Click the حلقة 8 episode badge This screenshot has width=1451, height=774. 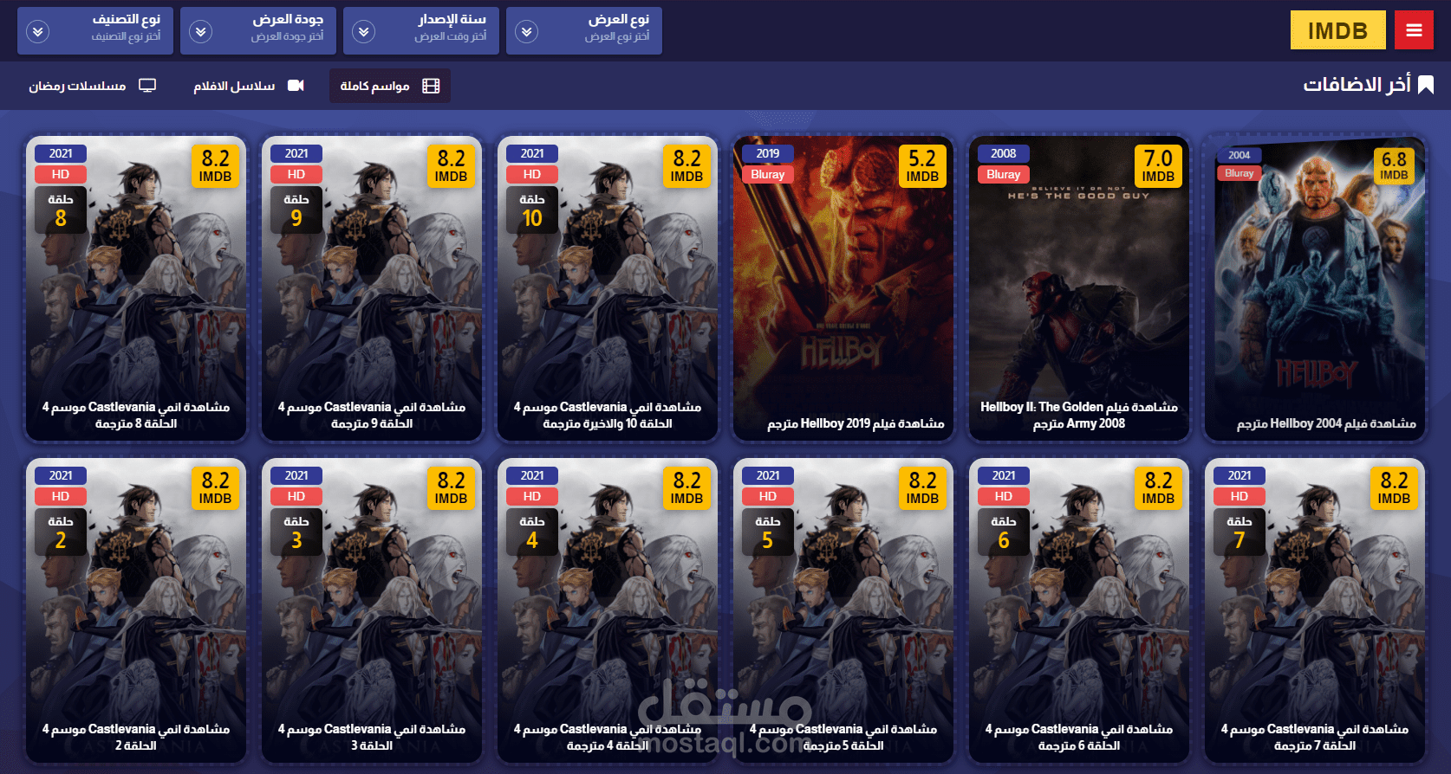61,210
